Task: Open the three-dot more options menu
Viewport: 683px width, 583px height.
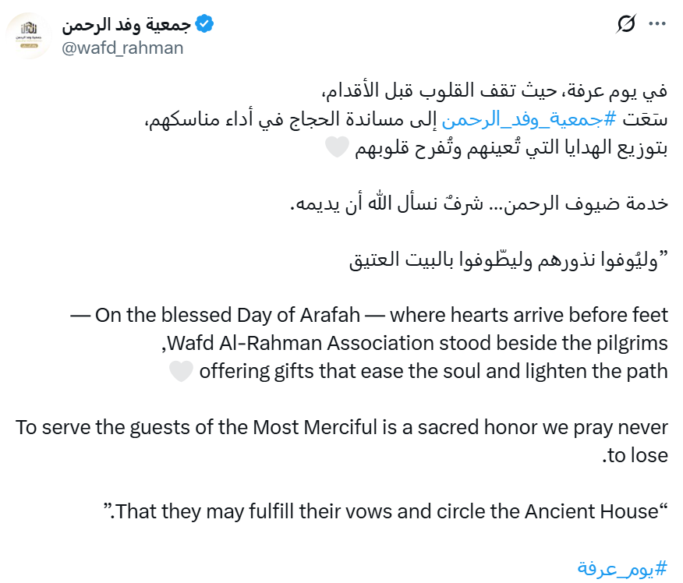Action: click(658, 25)
